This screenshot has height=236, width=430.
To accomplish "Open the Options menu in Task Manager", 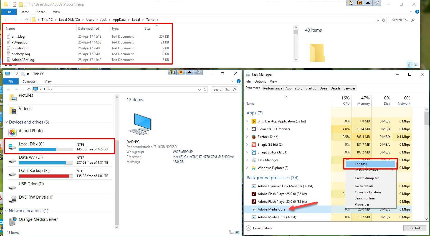I will 260,81.
